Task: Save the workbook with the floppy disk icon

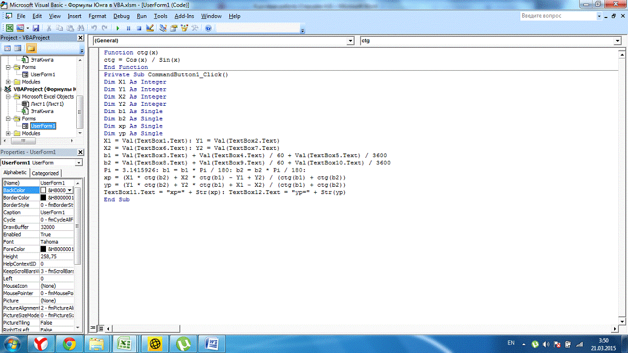Action: click(x=36, y=28)
